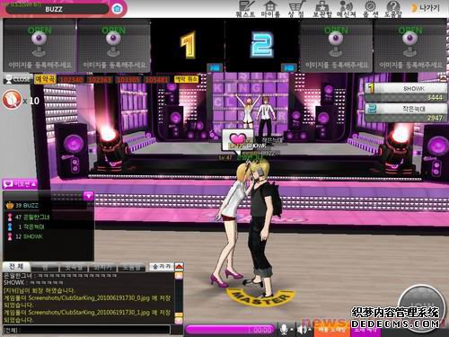Select user 39 BUZZ with crown icon

tap(48, 206)
